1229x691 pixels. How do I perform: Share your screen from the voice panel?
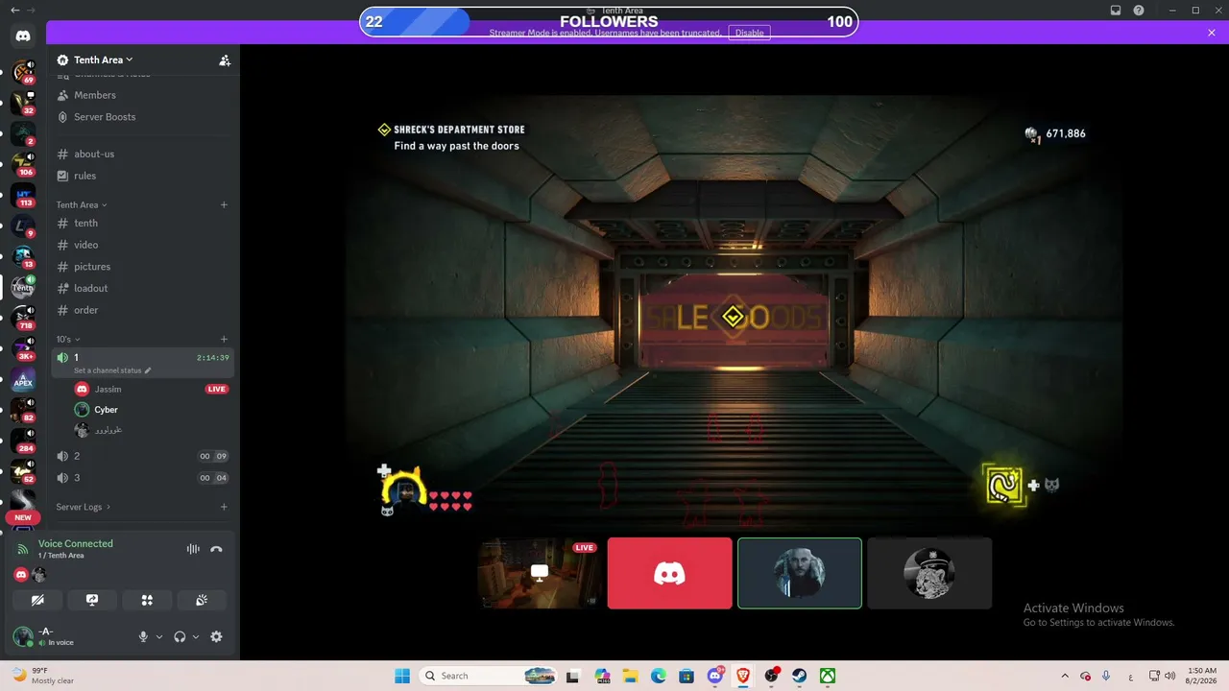coord(92,600)
